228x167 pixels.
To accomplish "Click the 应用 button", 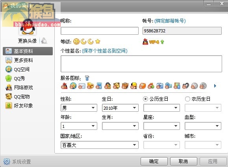I will click(x=213, y=161).
